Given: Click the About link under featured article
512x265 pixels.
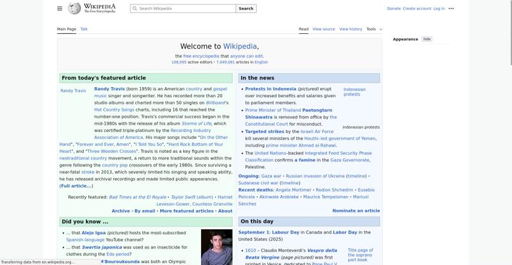Looking at the screenshot, I should coord(225,211).
